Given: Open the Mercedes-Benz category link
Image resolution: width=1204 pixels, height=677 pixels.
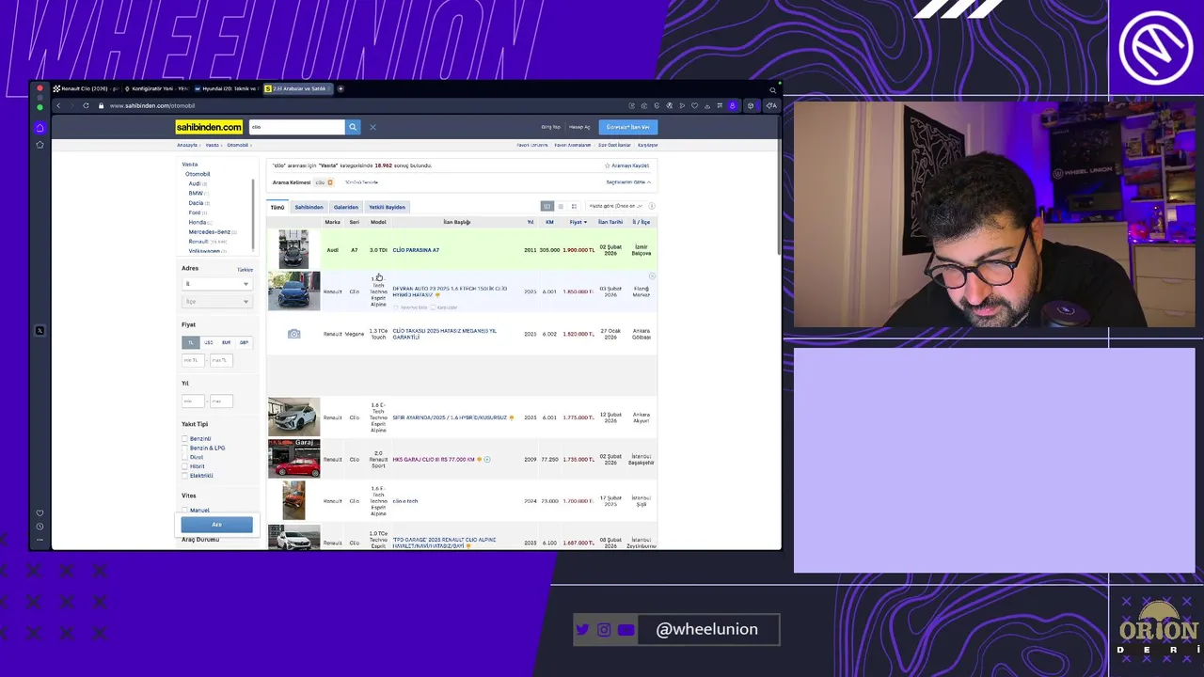Looking at the screenshot, I should click(x=212, y=231).
